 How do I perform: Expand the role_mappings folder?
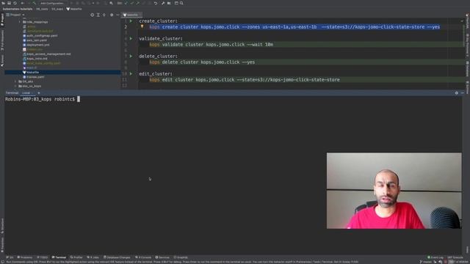tap(20, 22)
